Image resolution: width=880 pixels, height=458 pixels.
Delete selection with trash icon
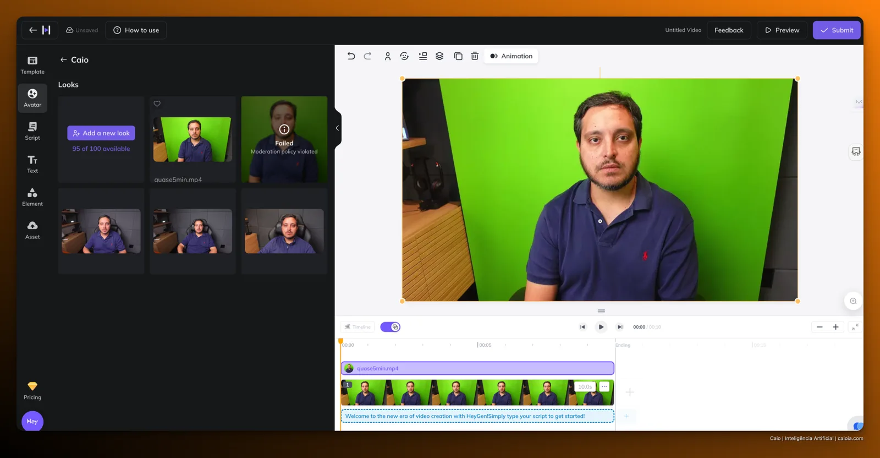pyautogui.click(x=475, y=56)
